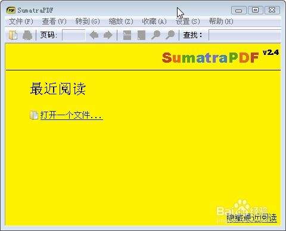Go to next page arrow
Screen dimensions: 286x231
108,35
